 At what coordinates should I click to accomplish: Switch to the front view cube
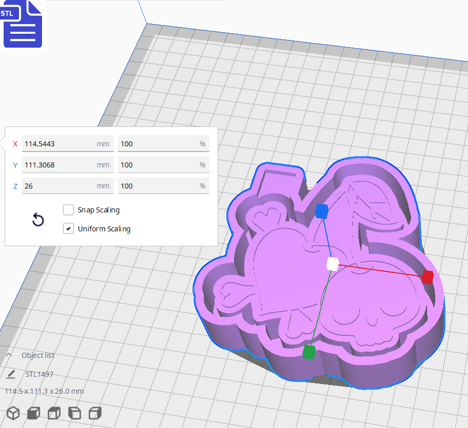pyautogui.click(x=33, y=413)
